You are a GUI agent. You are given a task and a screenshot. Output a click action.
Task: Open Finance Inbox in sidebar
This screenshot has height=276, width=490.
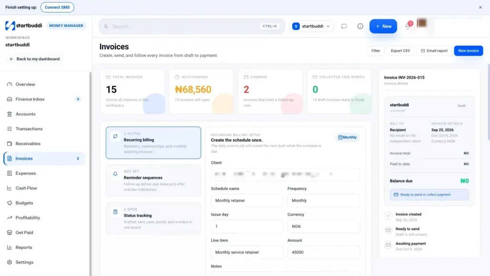pos(44,99)
